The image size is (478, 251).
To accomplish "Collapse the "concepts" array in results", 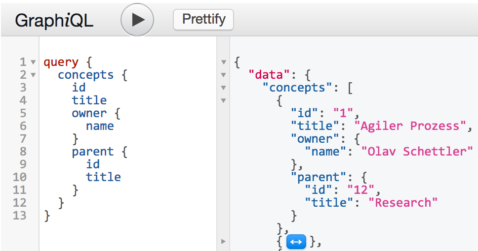I will coord(224,88).
